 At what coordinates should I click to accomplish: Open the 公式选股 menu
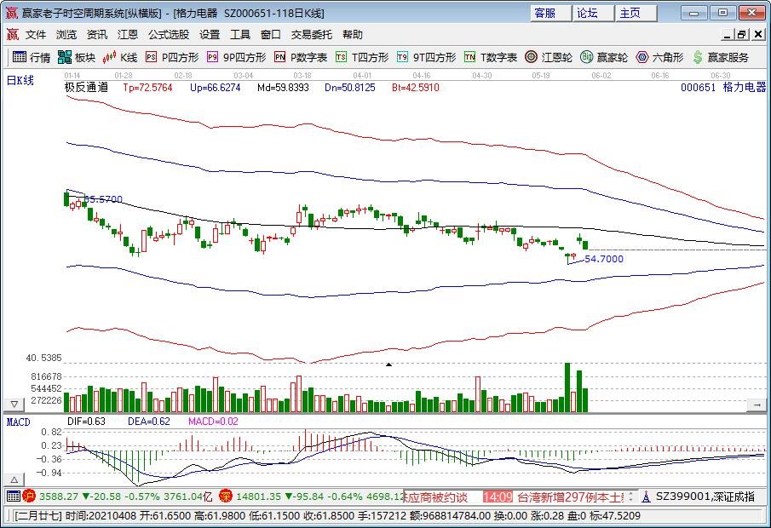(169, 34)
